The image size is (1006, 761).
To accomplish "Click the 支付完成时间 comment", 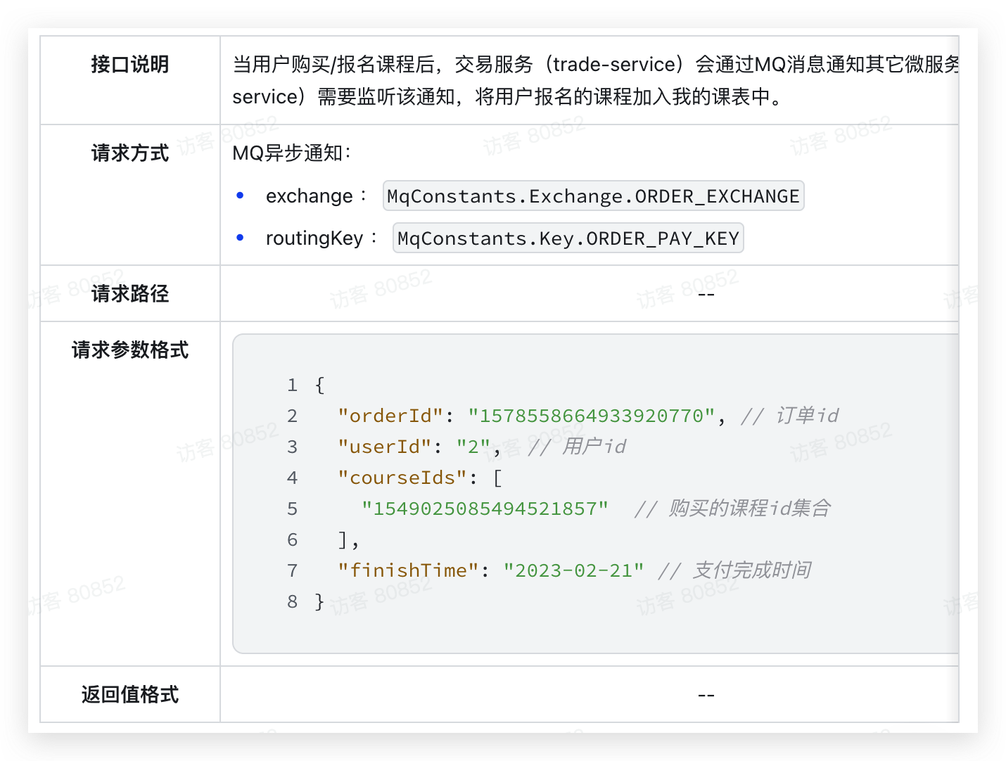I will 734,570.
